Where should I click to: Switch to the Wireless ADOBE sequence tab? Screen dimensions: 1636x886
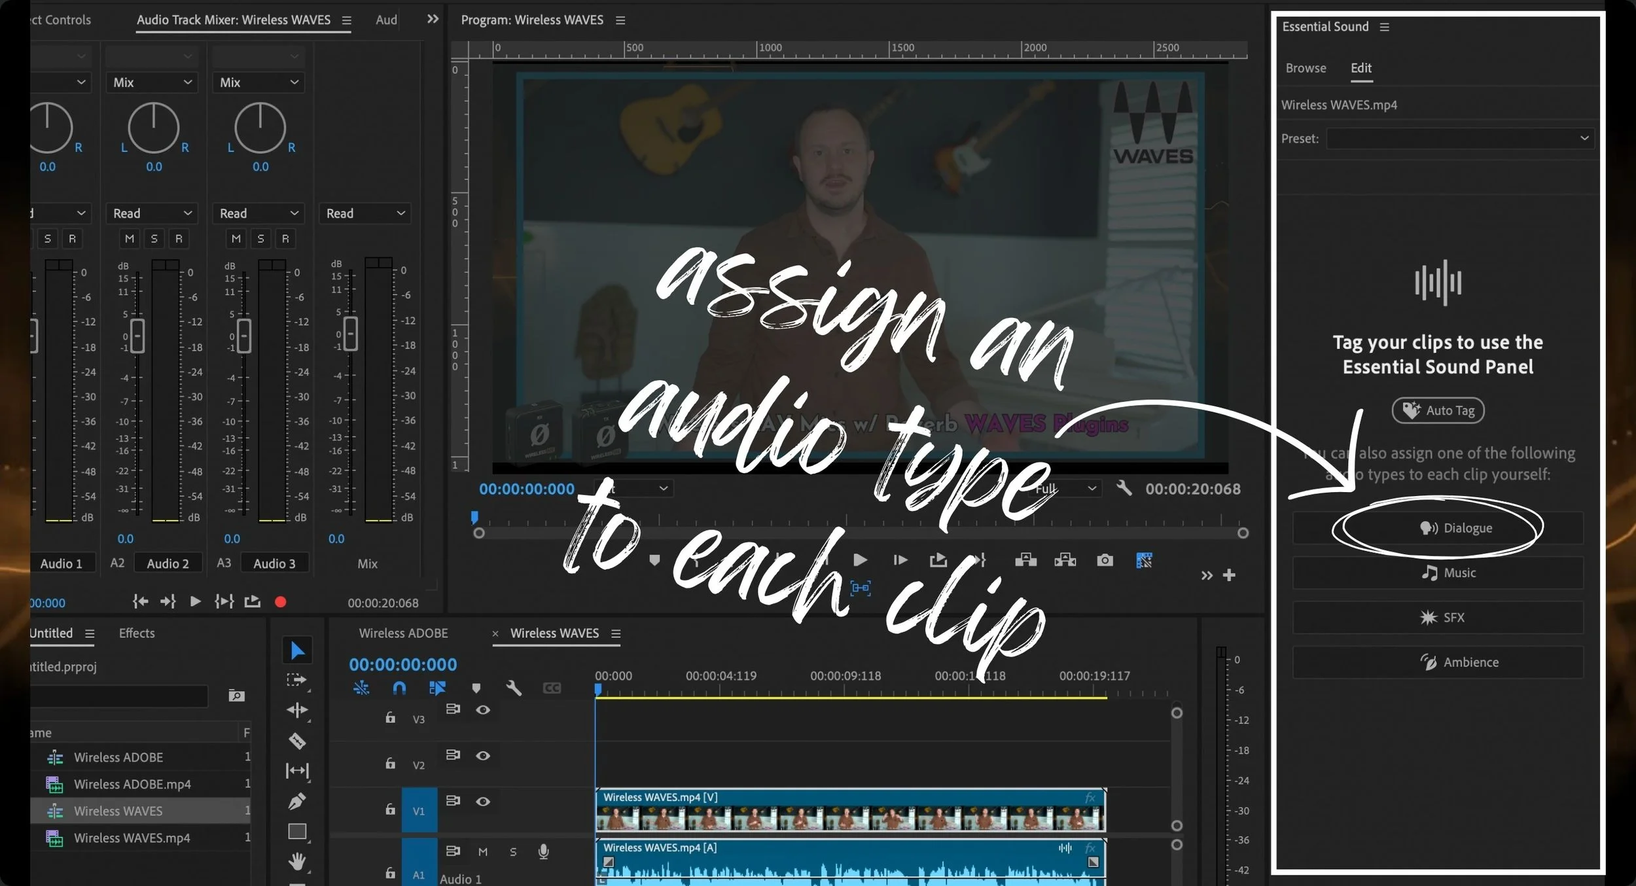click(x=403, y=633)
